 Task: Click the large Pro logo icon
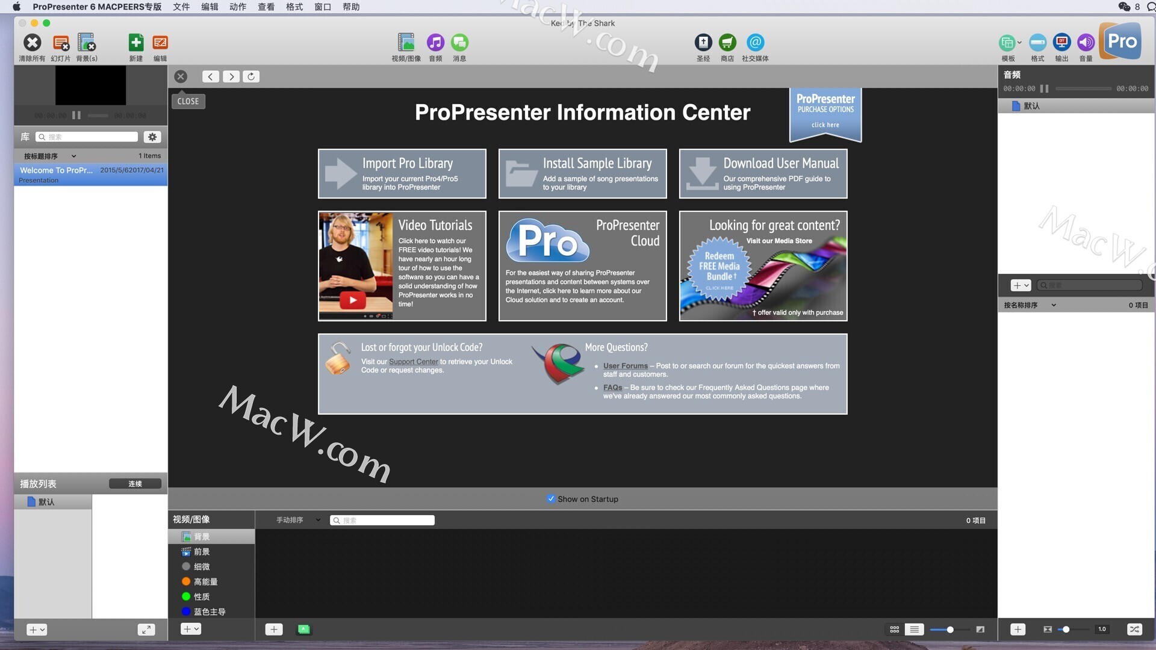(x=1120, y=42)
